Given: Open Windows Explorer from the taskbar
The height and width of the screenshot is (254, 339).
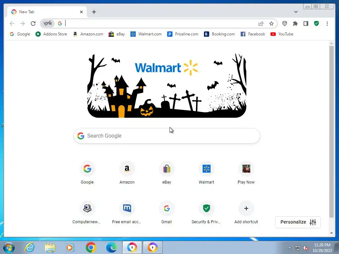Looking at the screenshot, I should pyautogui.click(x=50, y=247).
